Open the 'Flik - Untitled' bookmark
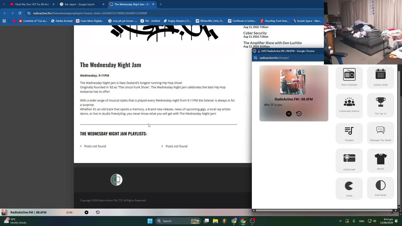 coord(150,21)
